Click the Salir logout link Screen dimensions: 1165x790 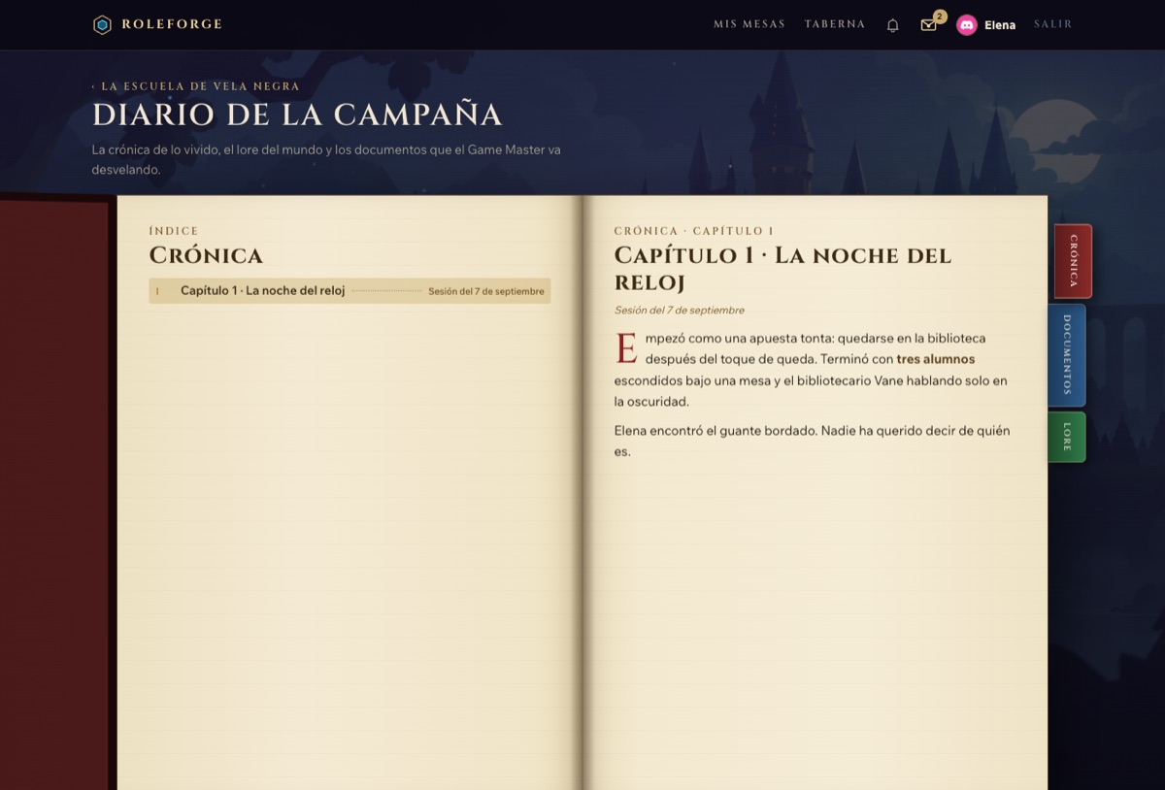pos(1053,24)
